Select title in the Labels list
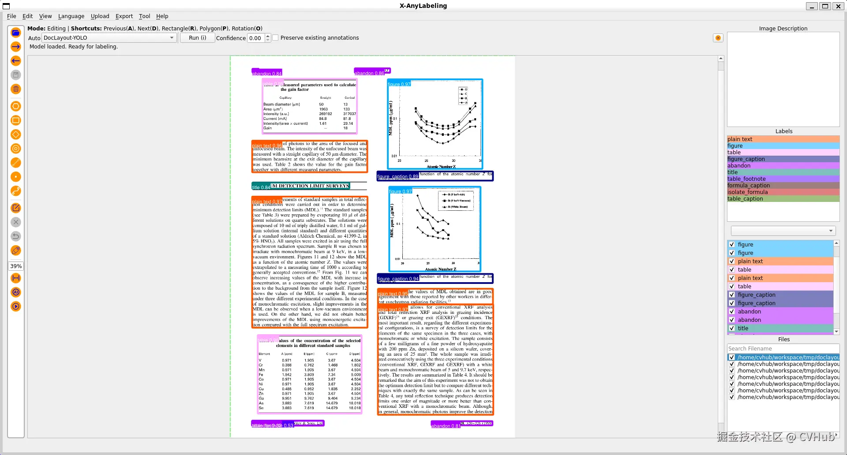The image size is (847, 455). (783, 172)
